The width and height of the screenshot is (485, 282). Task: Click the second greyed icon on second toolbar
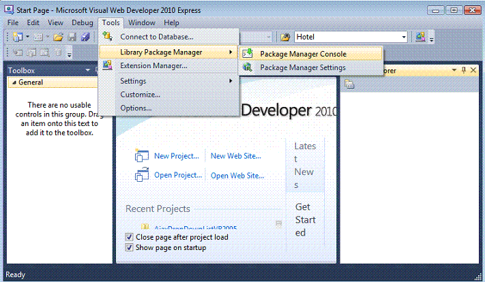point(31,52)
